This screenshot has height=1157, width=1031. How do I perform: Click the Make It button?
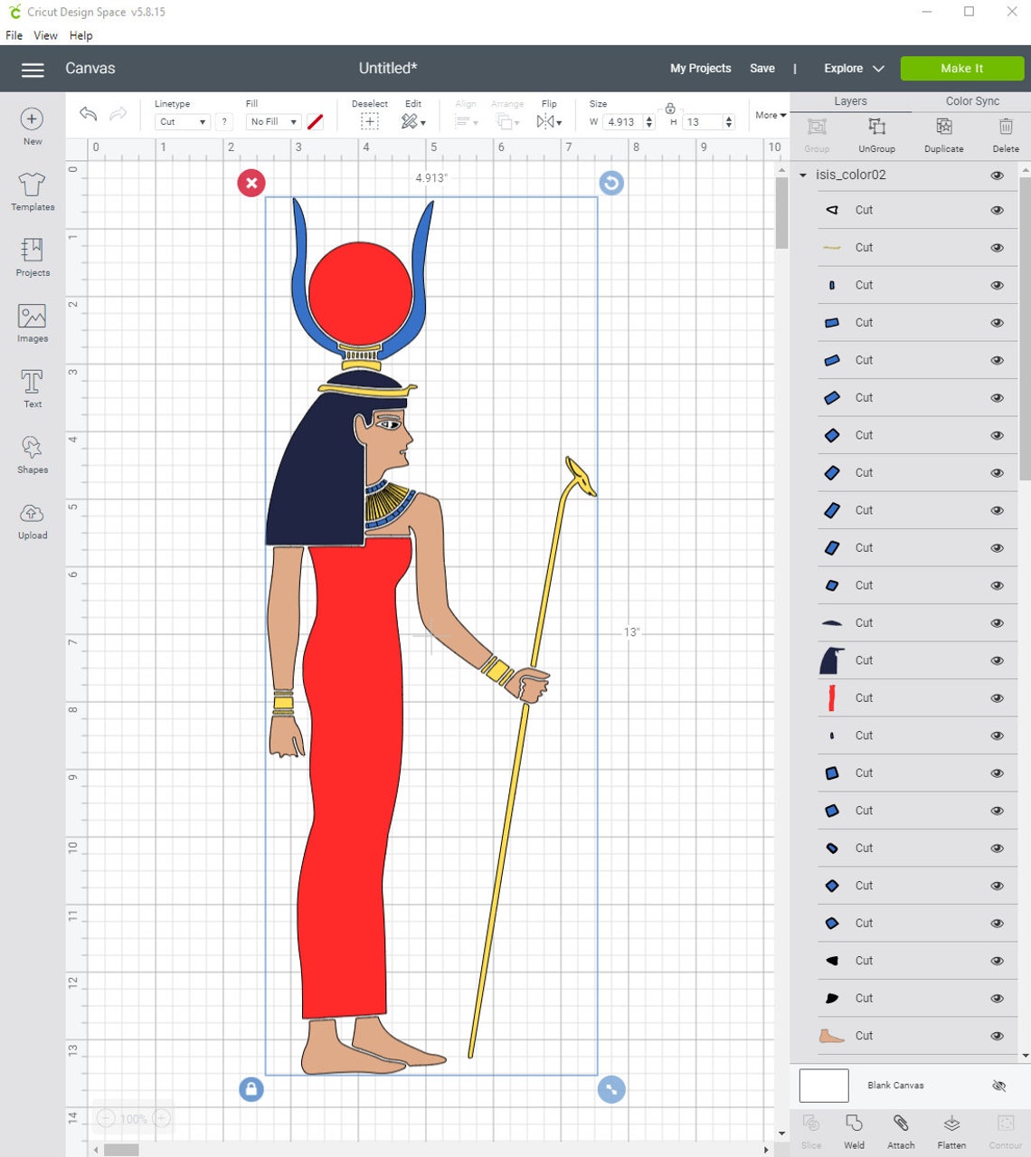(961, 68)
